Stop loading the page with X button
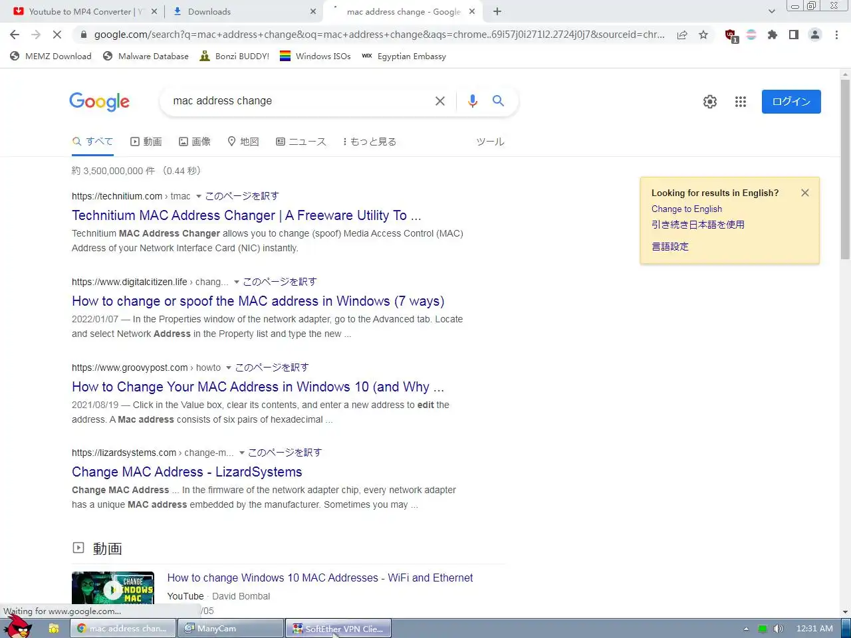Viewport: 851px width, 638px height. click(57, 35)
